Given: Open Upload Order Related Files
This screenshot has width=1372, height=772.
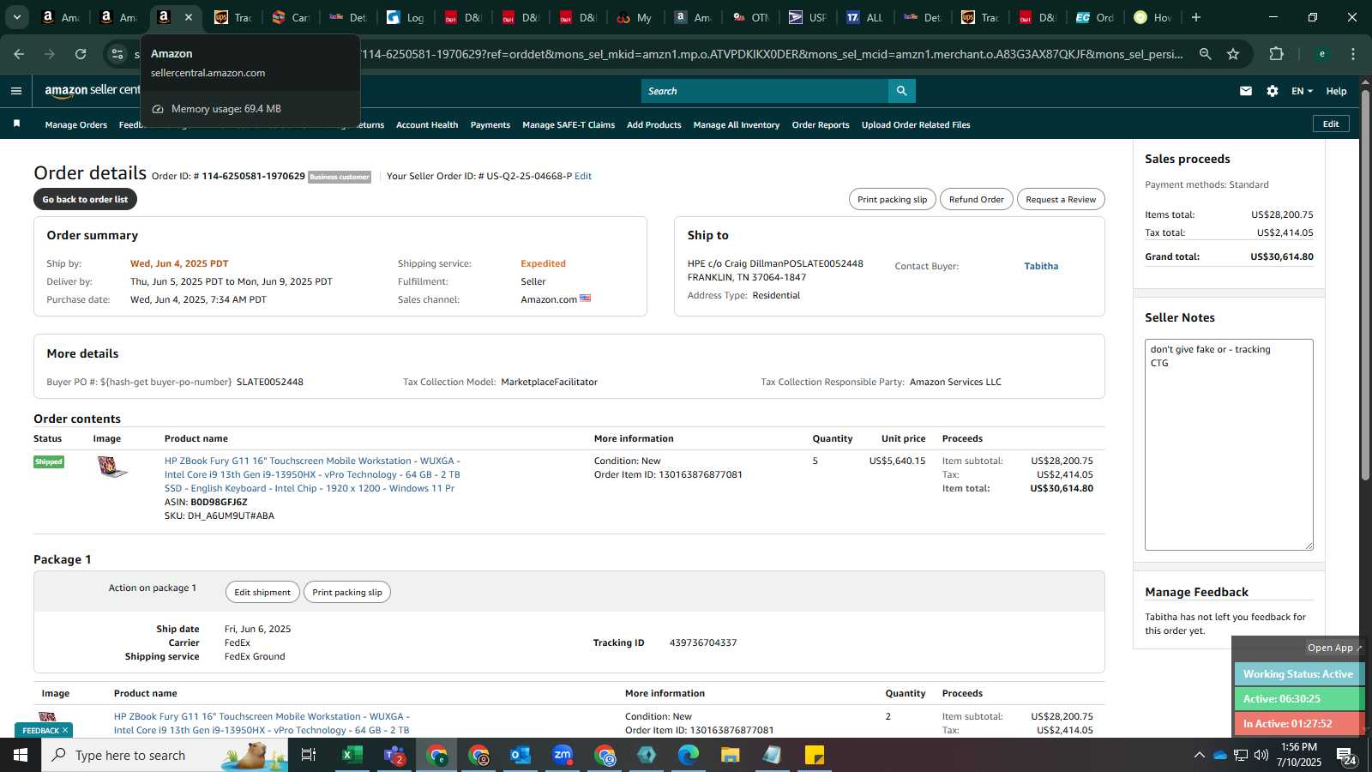Looking at the screenshot, I should (916, 125).
